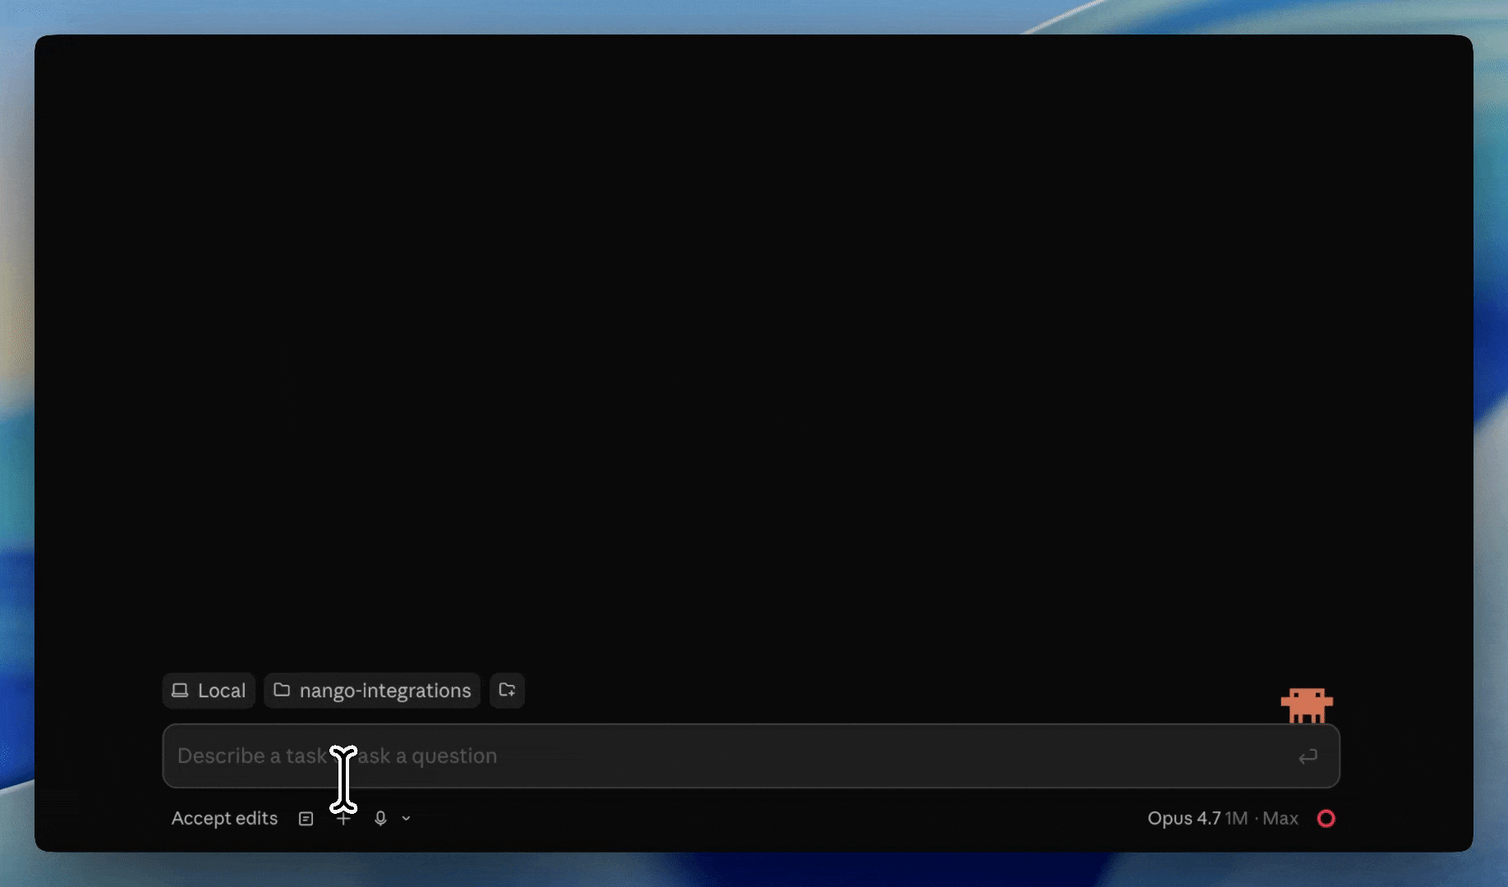Click the notes icon beside Accept edits
The image size is (1508, 887).
coord(306,819)
